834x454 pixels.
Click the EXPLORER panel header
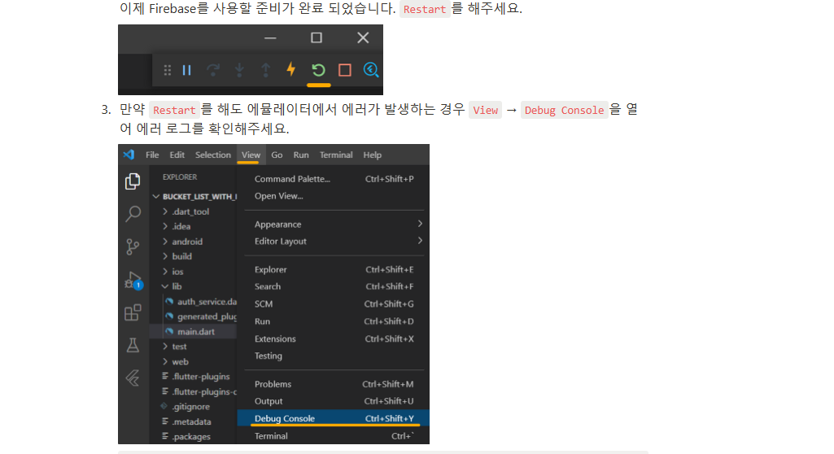(180, 177)
